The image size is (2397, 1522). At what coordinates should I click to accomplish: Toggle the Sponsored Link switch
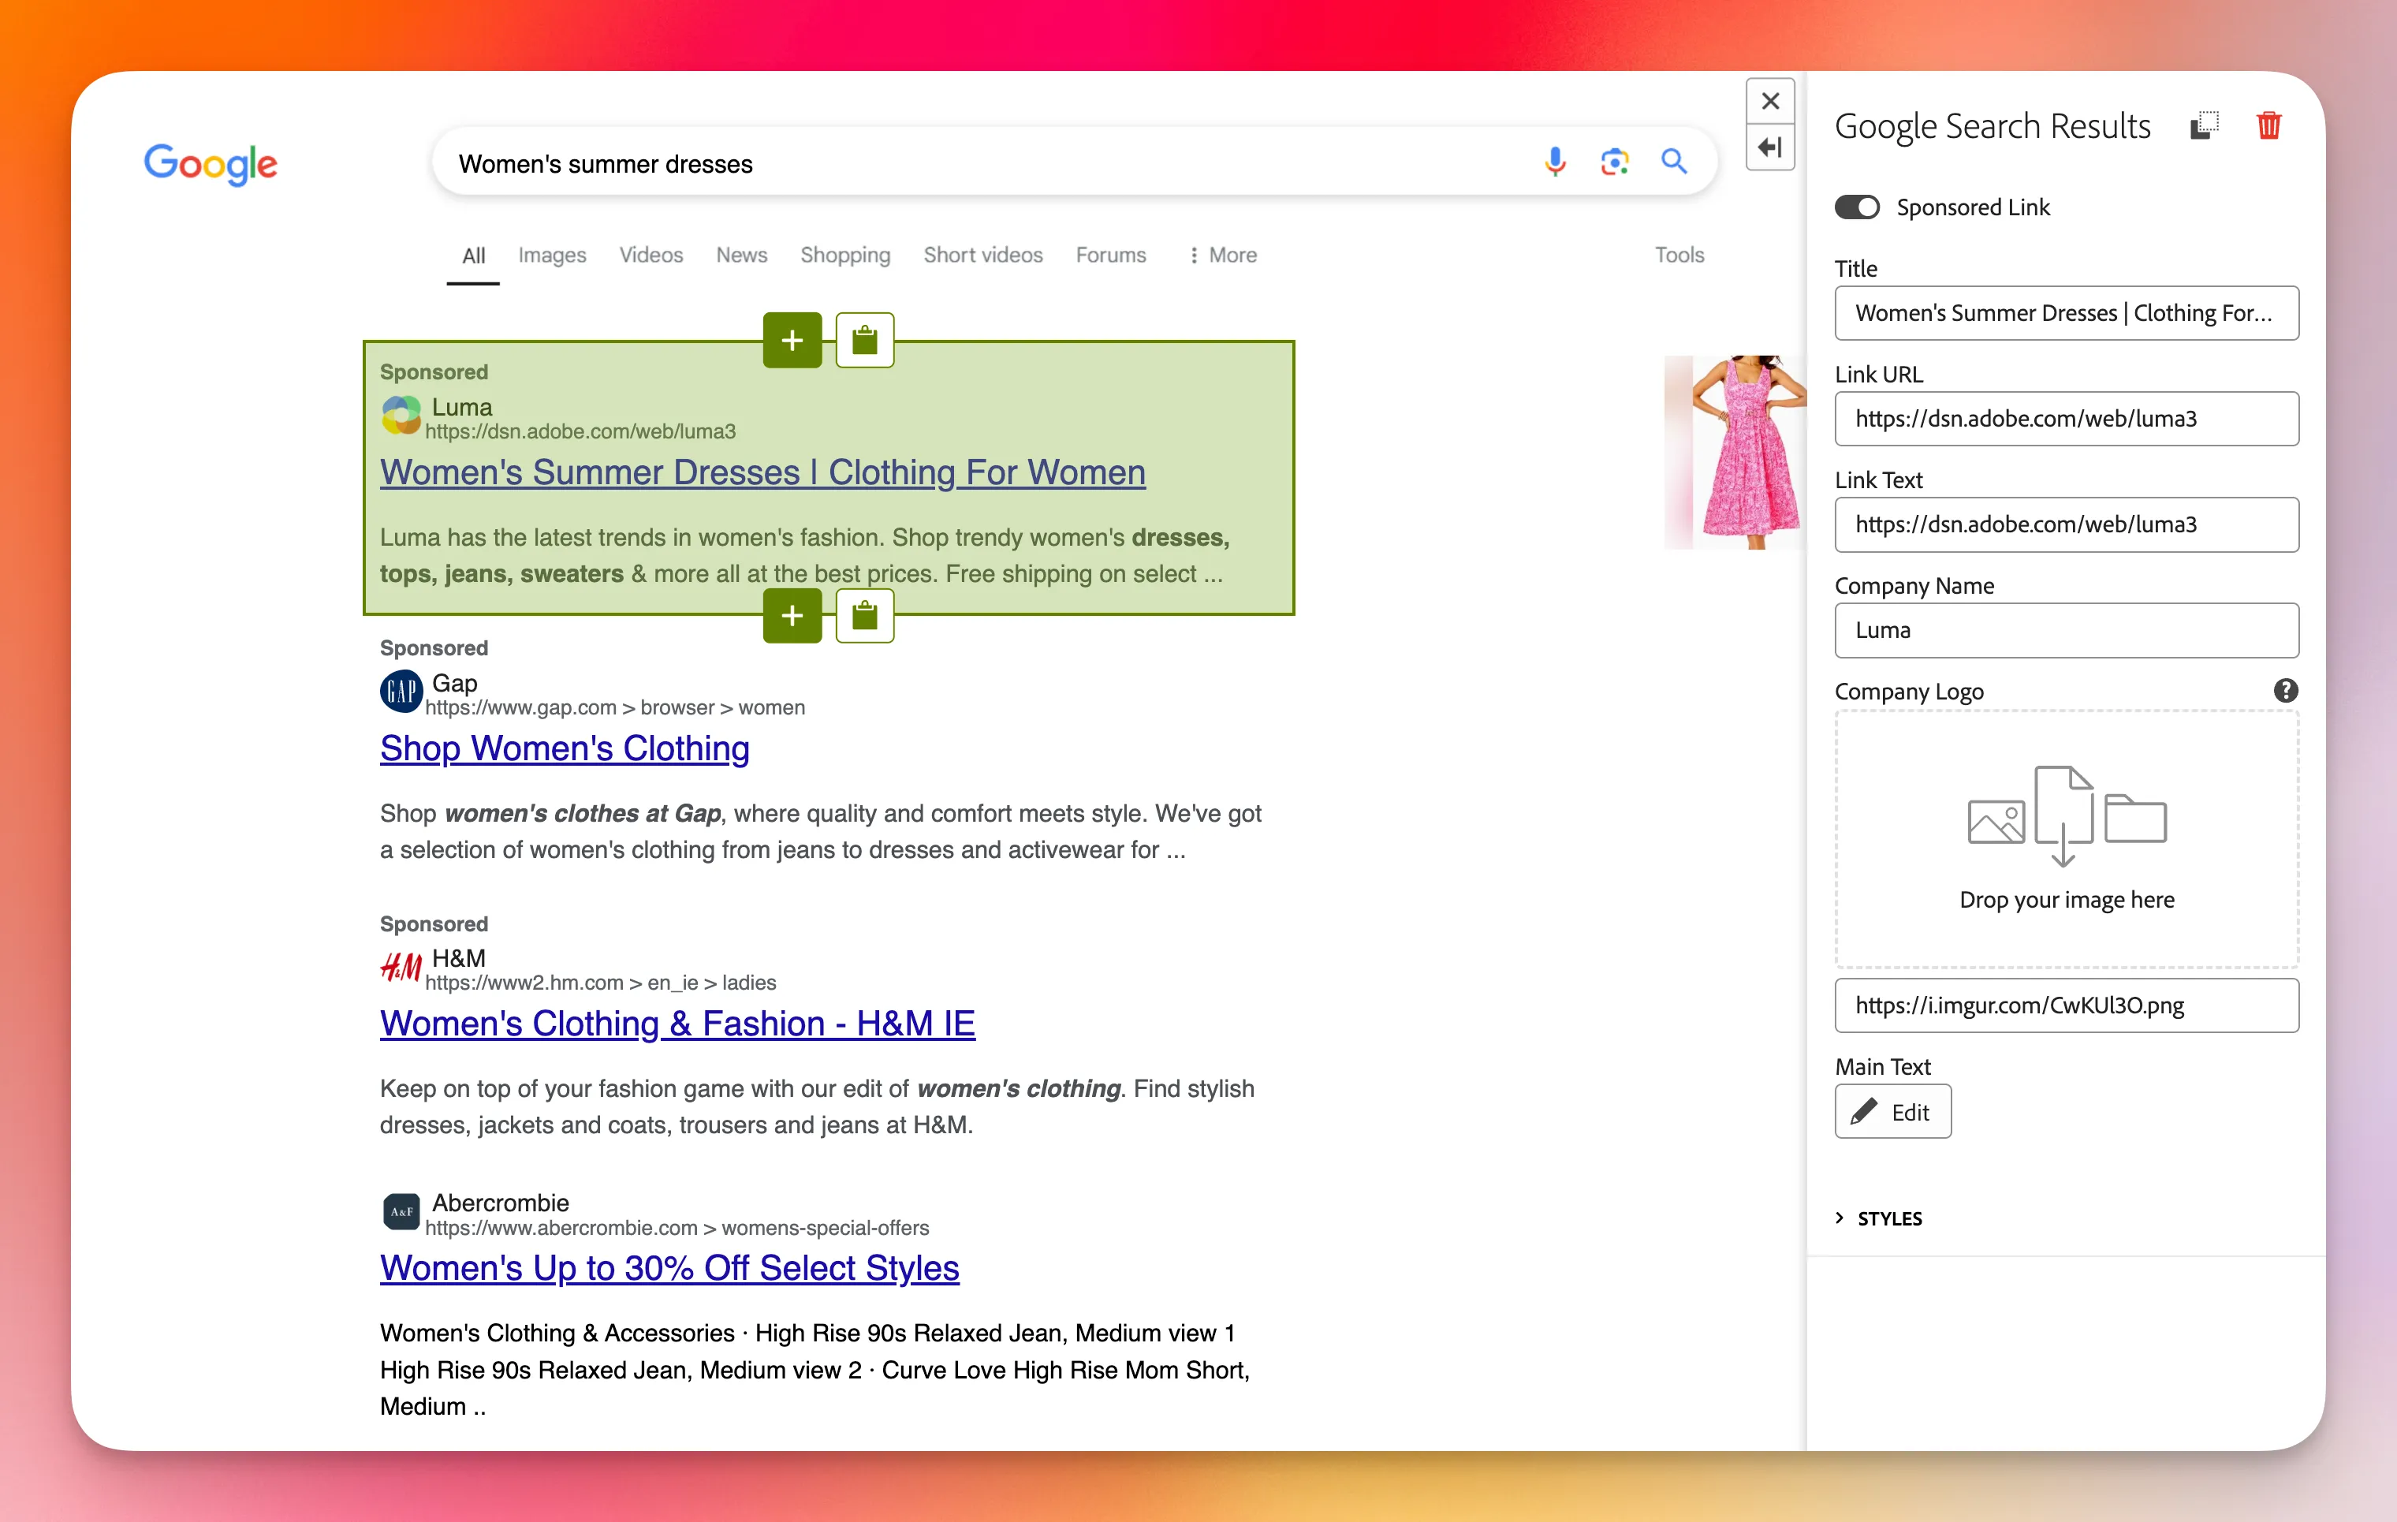[x=1856, y=207]
